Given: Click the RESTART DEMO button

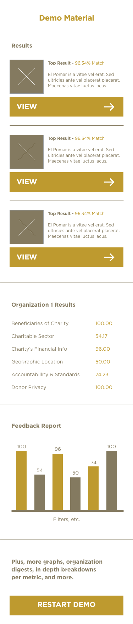Looking at the screenshot, I should 66,605.
